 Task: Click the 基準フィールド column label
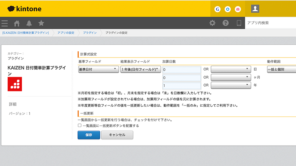pyautogui.click(x=90, y=62)
